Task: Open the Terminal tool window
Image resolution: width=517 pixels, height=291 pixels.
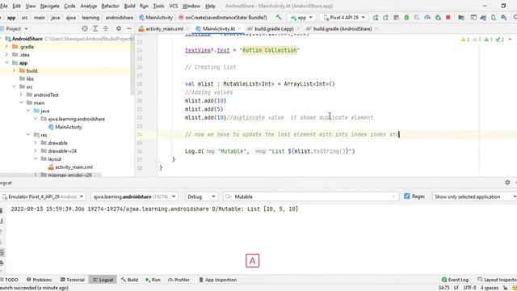Action: (73, 280)
